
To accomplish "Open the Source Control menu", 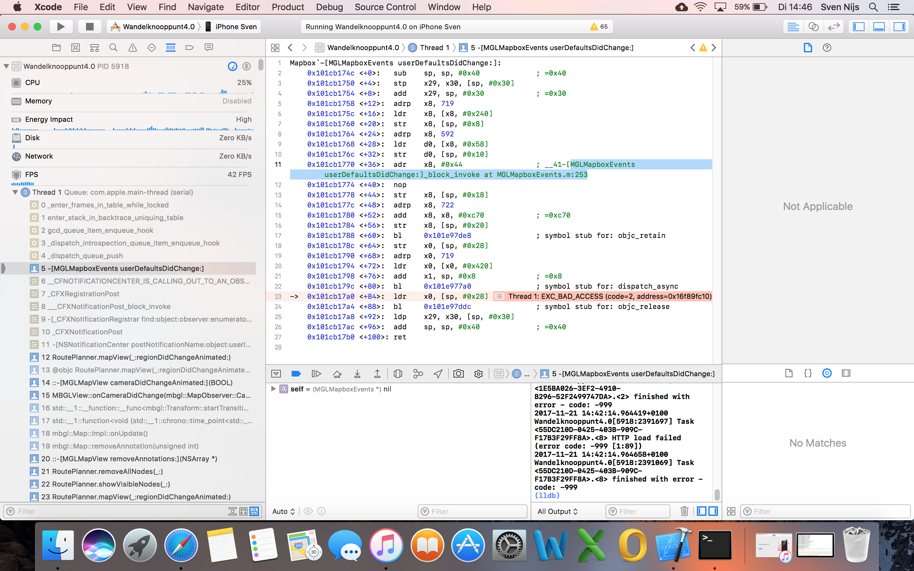I will tap(385, 7).
